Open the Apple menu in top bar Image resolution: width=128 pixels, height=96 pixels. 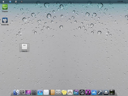pos(3,2)
